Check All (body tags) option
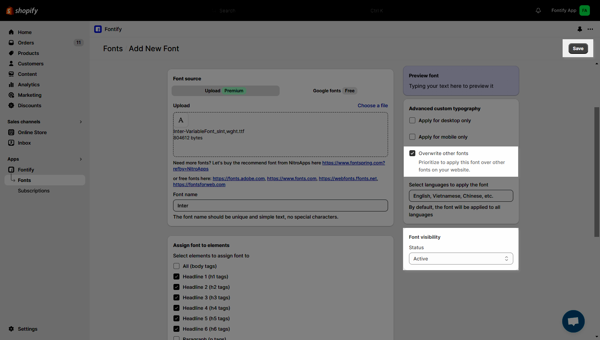The width and height of the screenshot is (600, 340). 176,266
